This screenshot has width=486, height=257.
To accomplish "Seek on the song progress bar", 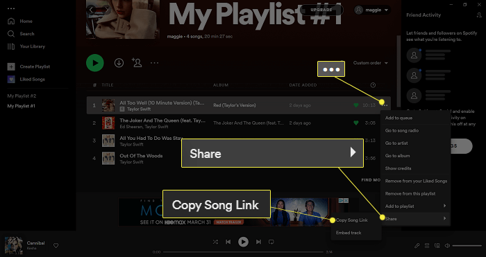I will pos(243,252).
